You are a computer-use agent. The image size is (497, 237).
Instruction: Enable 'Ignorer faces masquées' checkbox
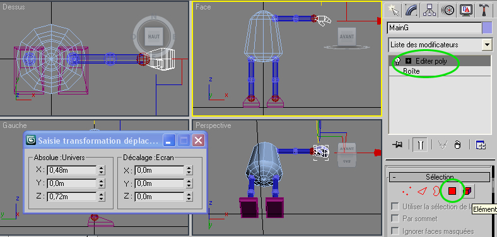[395, 231]
